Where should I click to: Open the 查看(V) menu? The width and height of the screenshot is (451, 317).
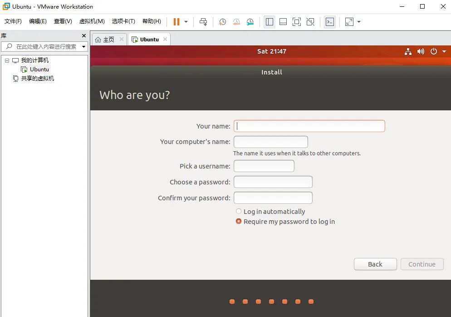(63, 21)
